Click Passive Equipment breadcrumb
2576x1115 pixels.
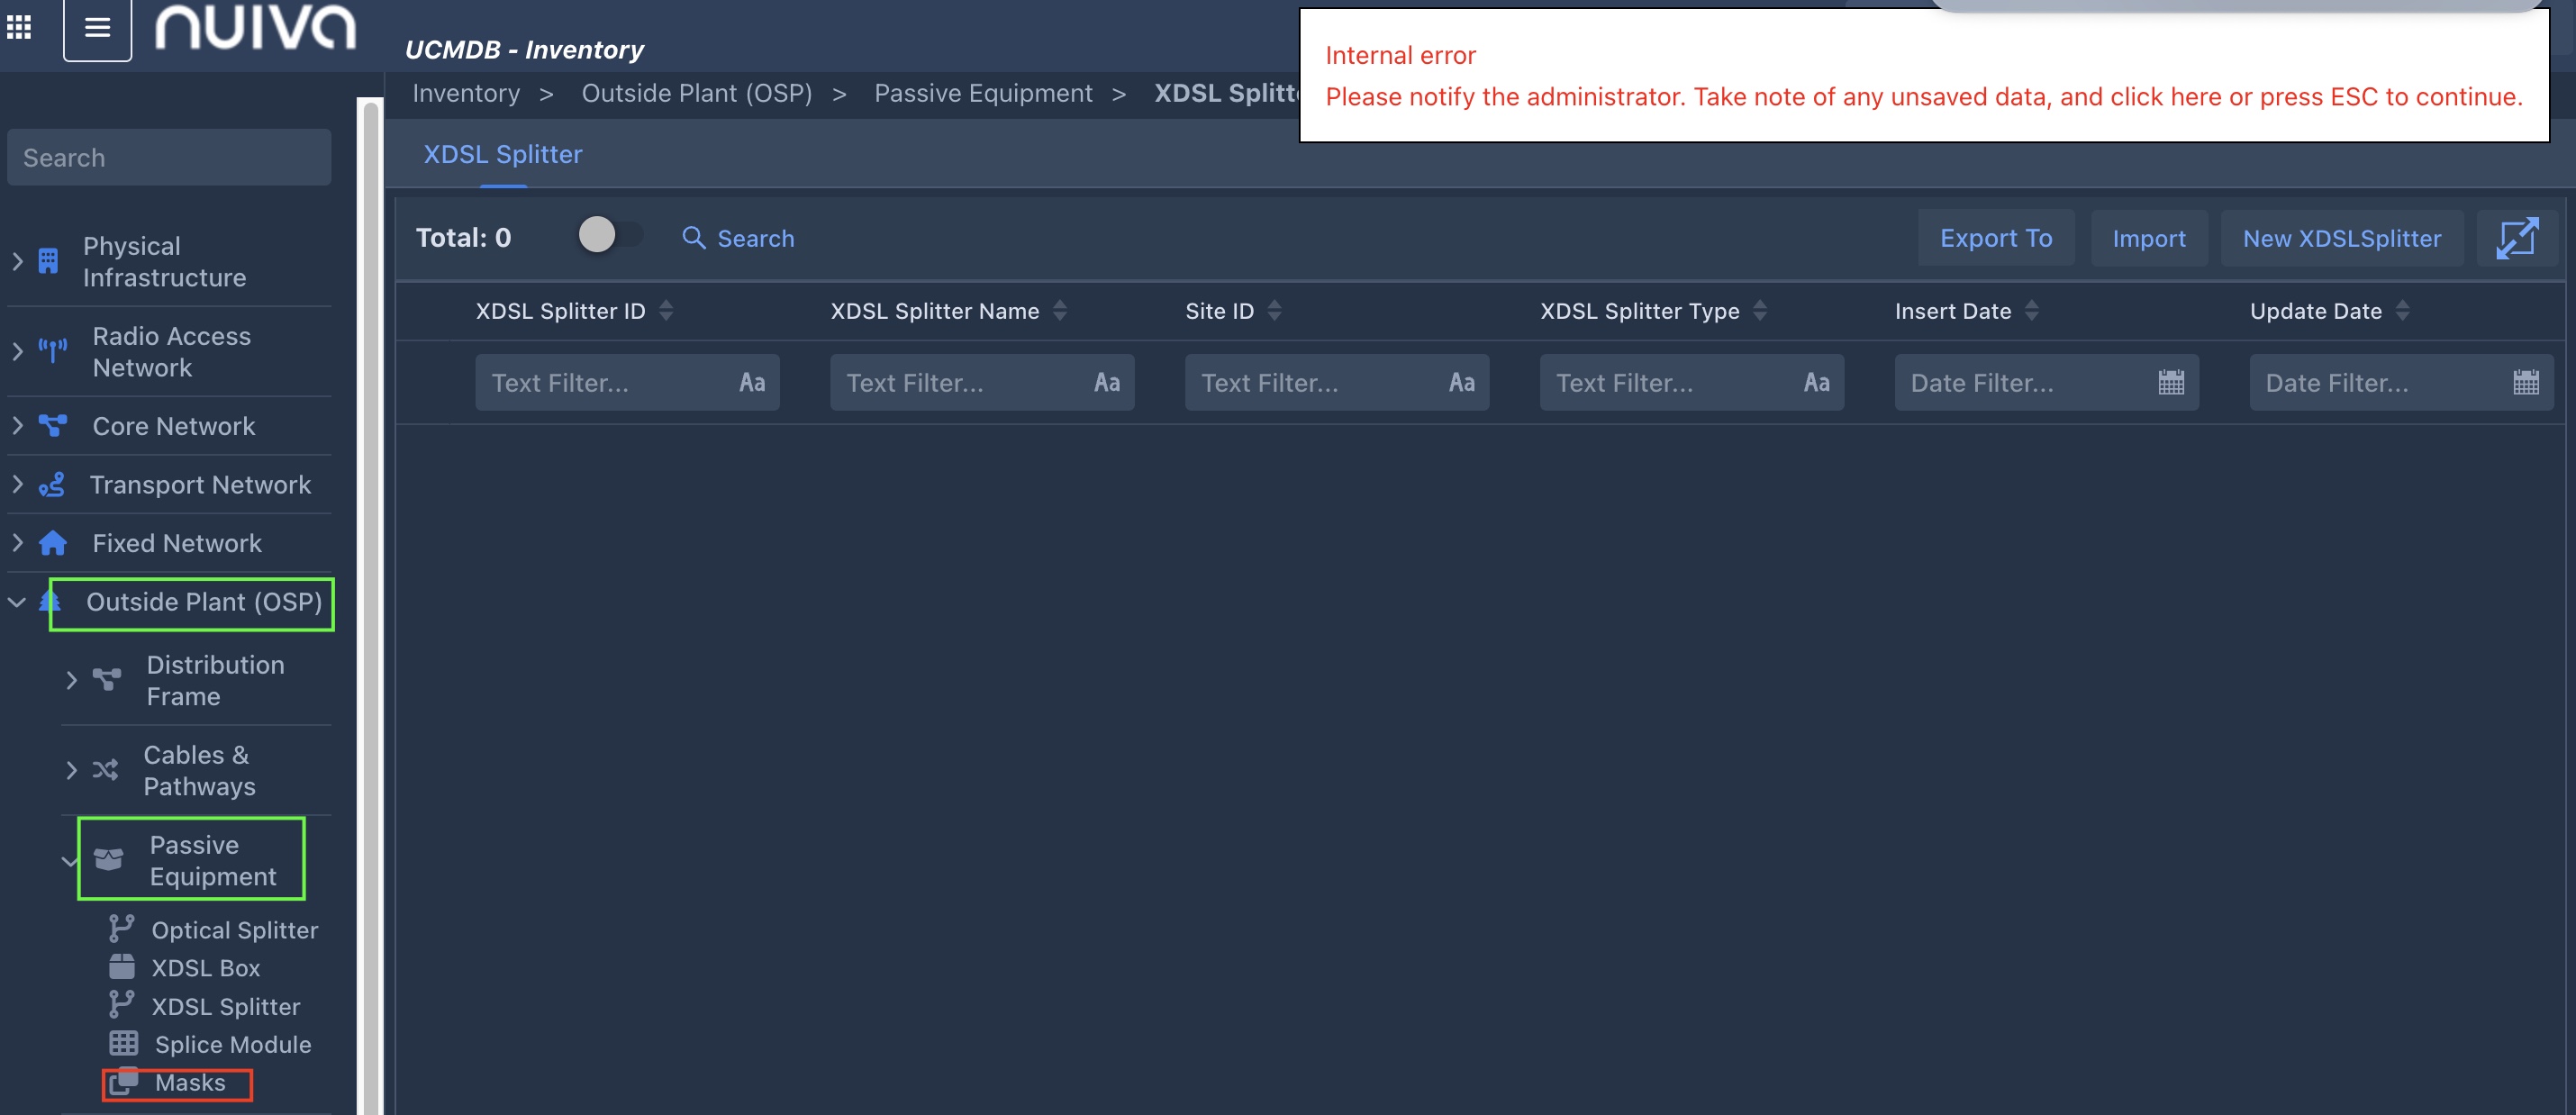tap(982, 93)
